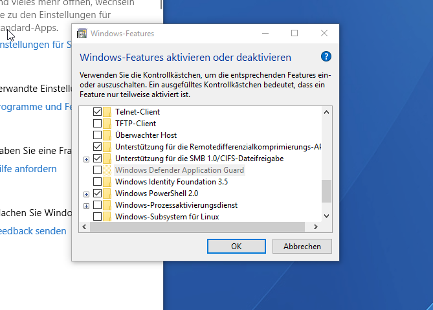Click the horizontal scrollbar thumb
This screenshot has height=310, width=433.
[197, 227]
